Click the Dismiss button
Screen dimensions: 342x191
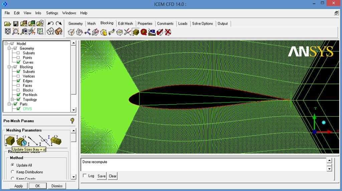click(57, 186)
